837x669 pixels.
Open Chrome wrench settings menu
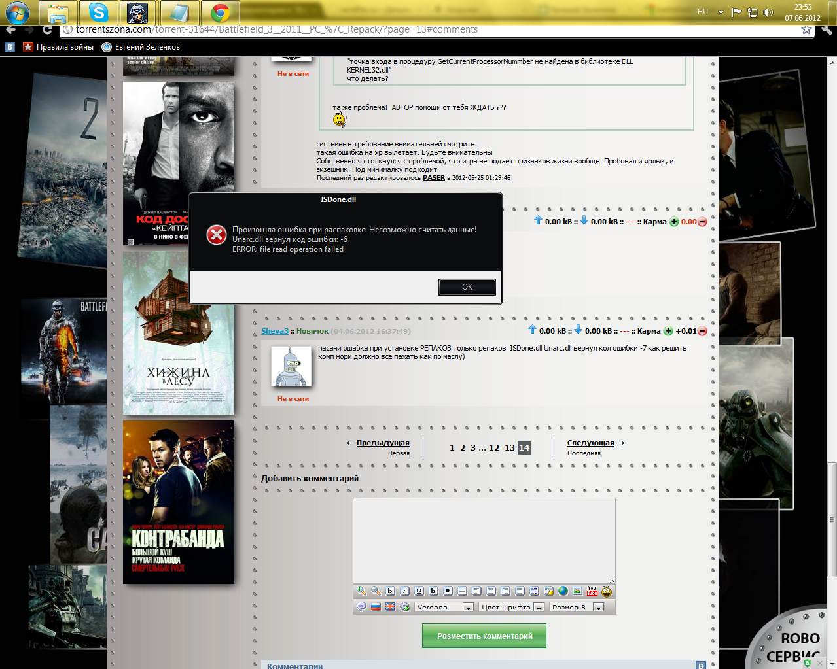coord(827,30)
